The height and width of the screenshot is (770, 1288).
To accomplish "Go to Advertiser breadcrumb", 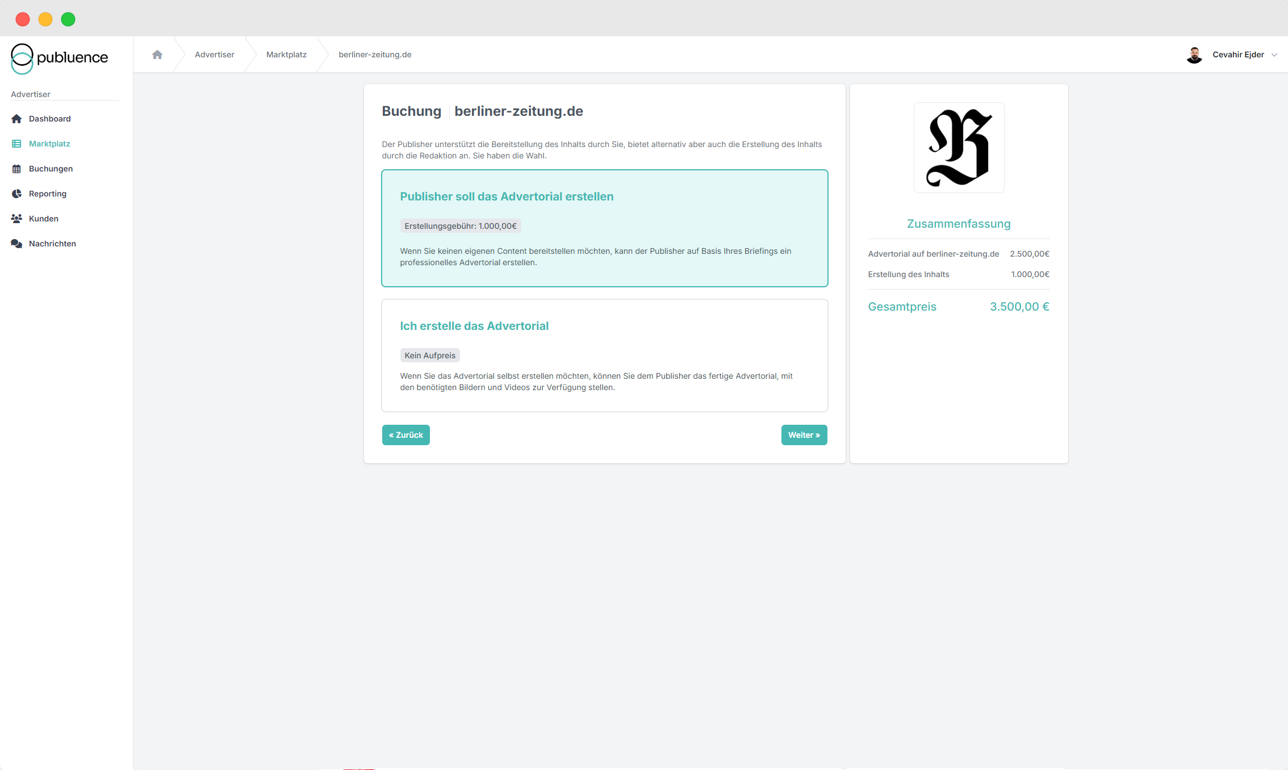I will tap(214, 55).
